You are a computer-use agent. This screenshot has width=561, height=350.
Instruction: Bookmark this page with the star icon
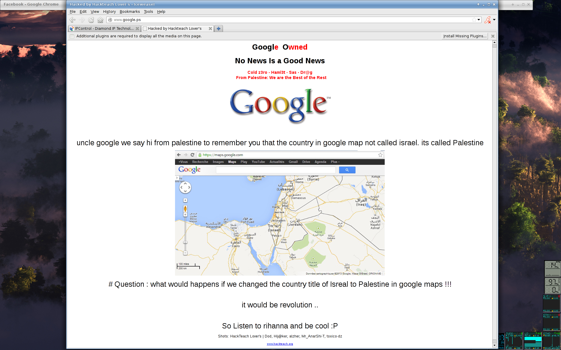click(x=474, y=20)
